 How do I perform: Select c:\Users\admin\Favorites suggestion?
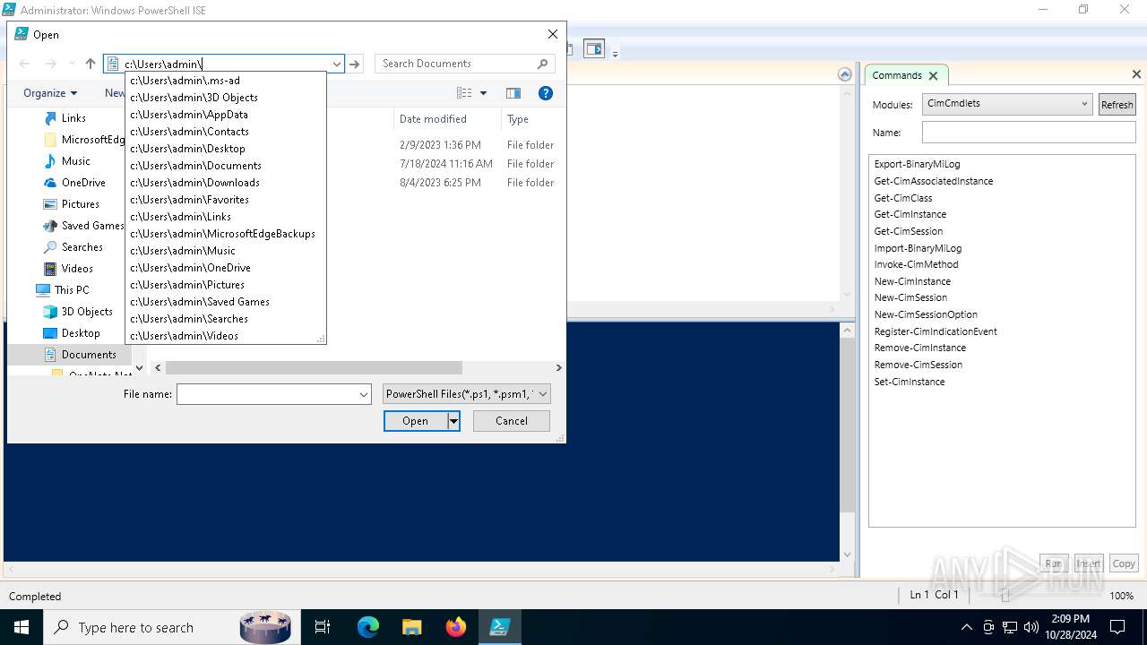coord(226,200)
